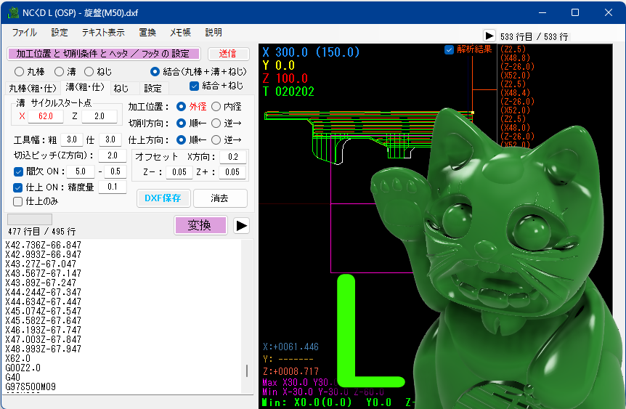Click the 変換 button
The width and height of the screenshot is (626, 409).
point(200,225)
